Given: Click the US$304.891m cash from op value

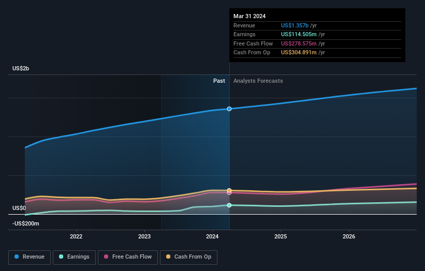Looking at the screenshot, I should pos(299,53).
